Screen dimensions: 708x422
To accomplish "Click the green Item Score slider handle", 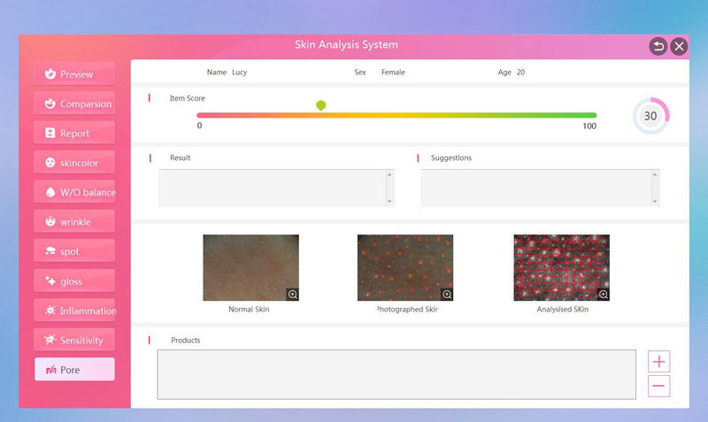I will 320,105.
